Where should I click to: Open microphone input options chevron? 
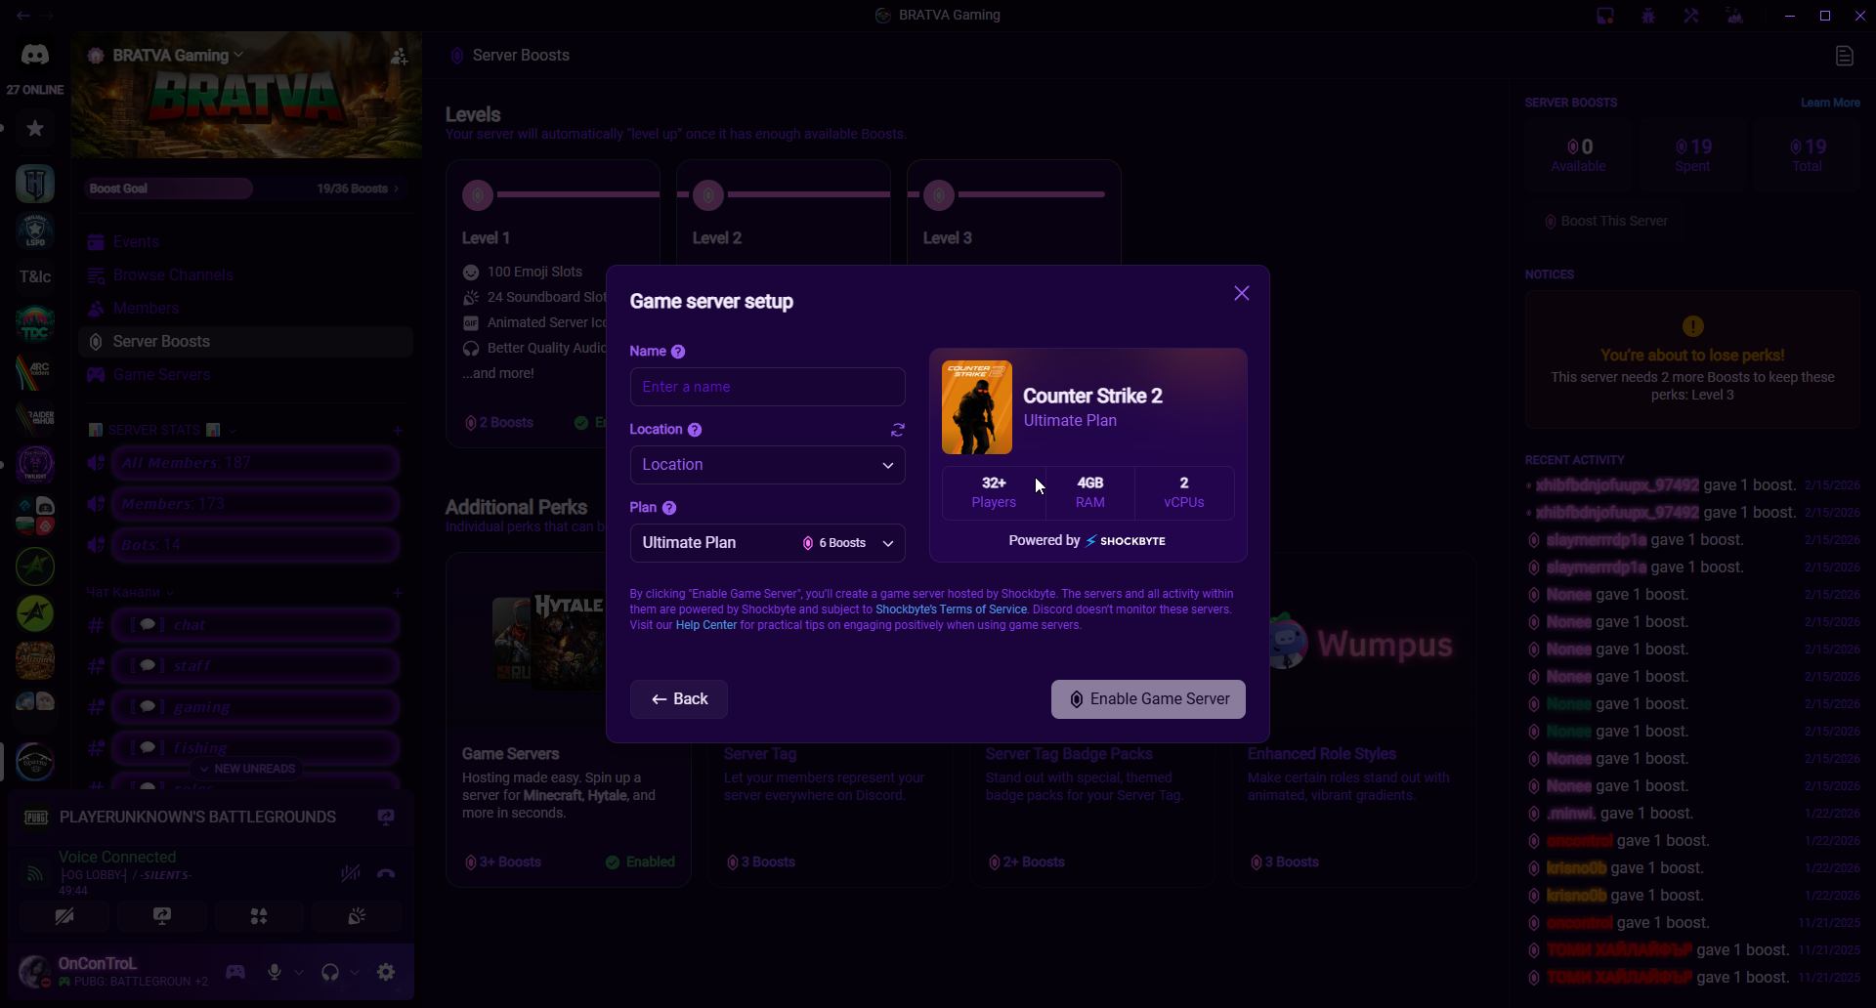coord(299,972)
